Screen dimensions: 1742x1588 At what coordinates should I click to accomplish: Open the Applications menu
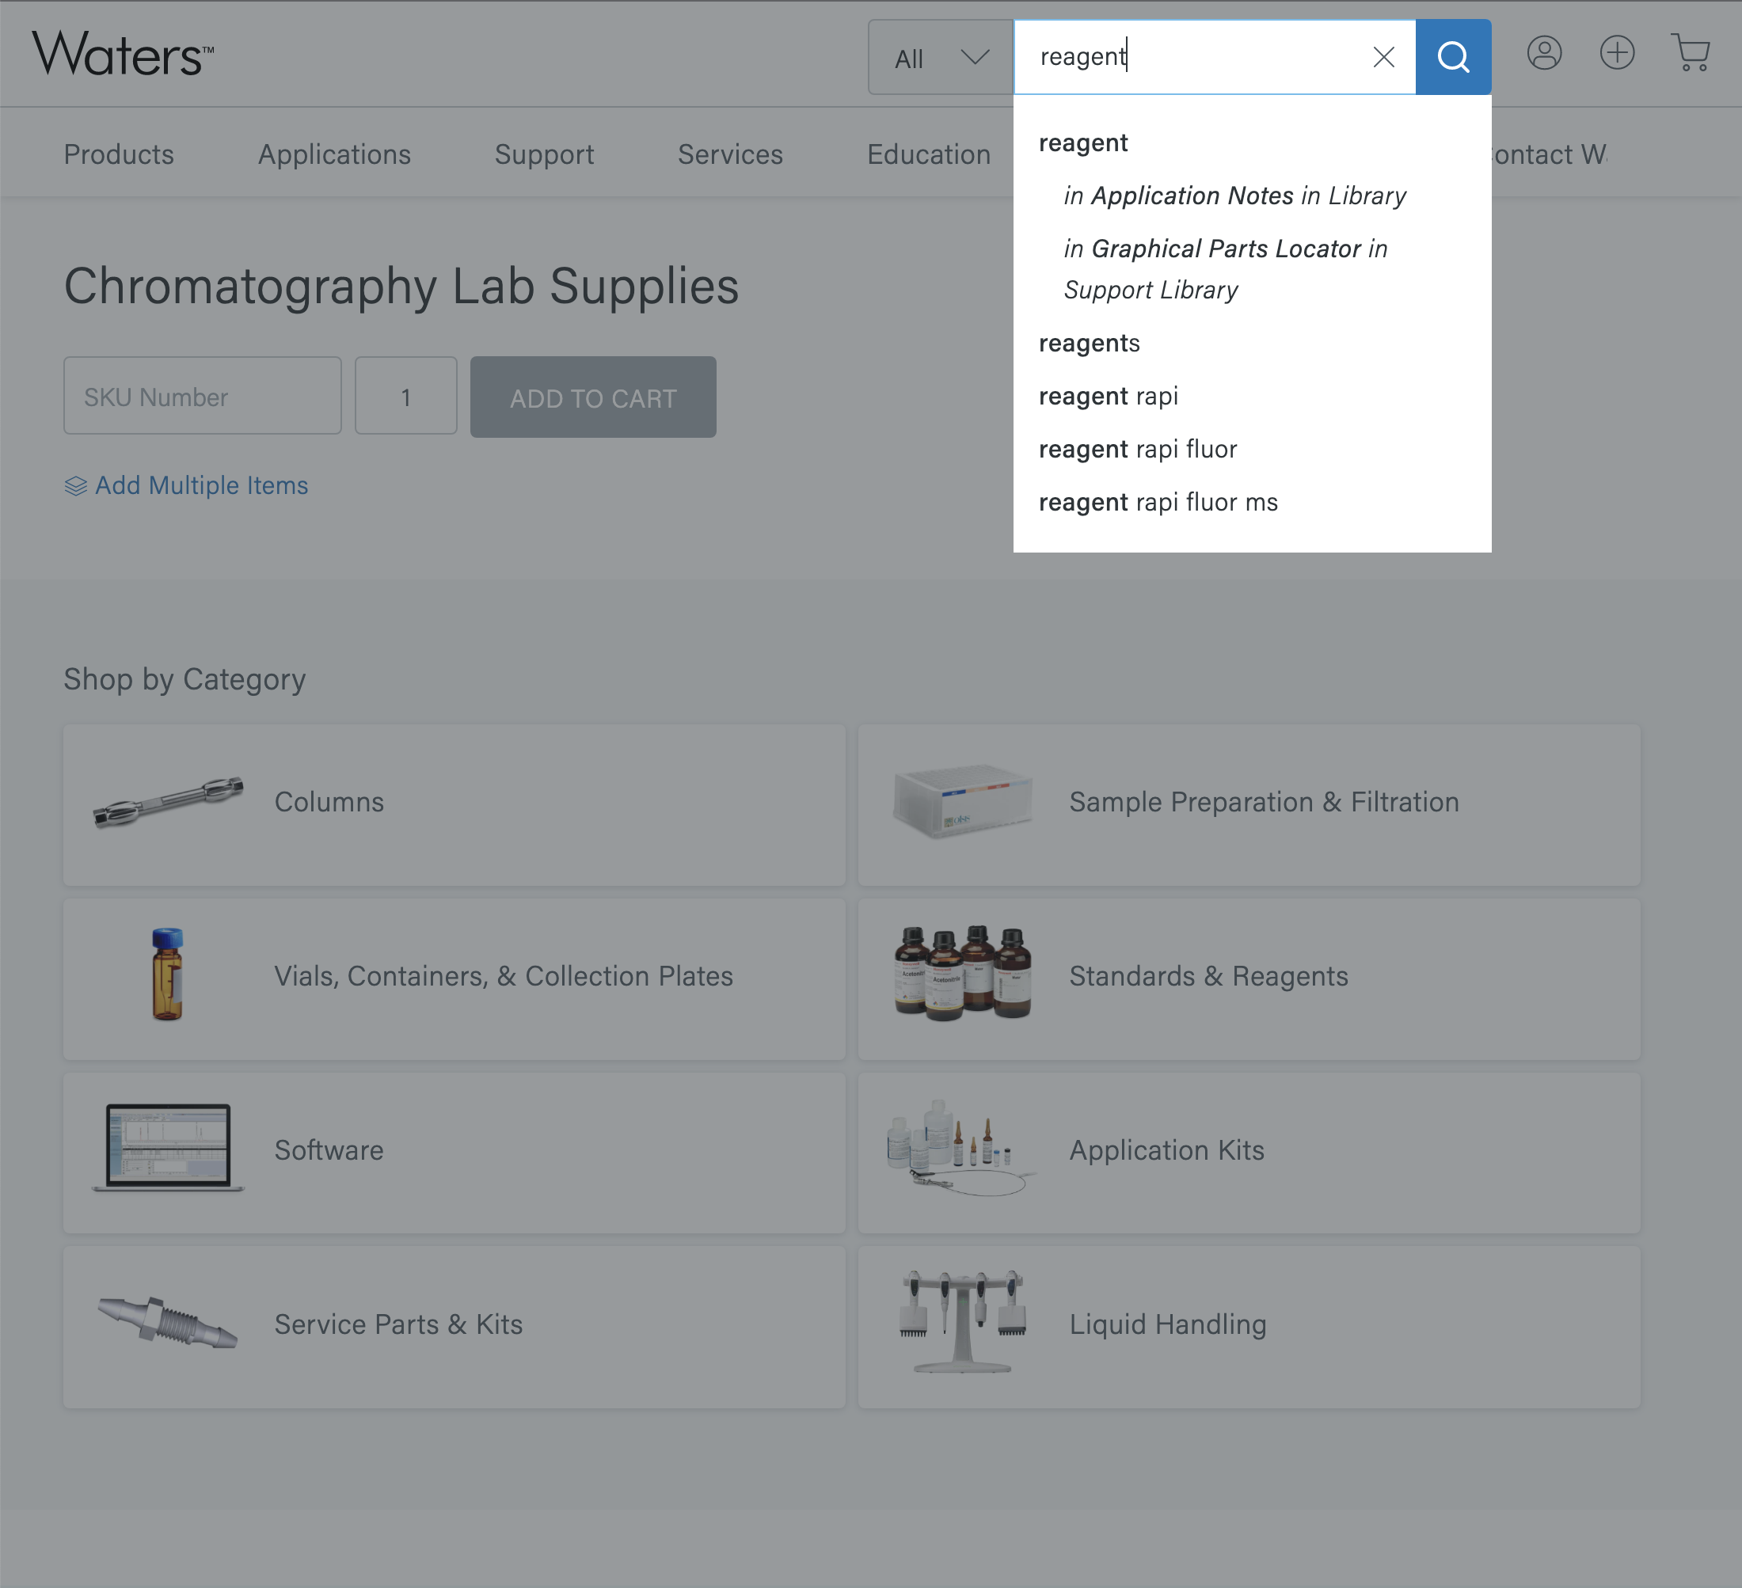pos(333,154)
